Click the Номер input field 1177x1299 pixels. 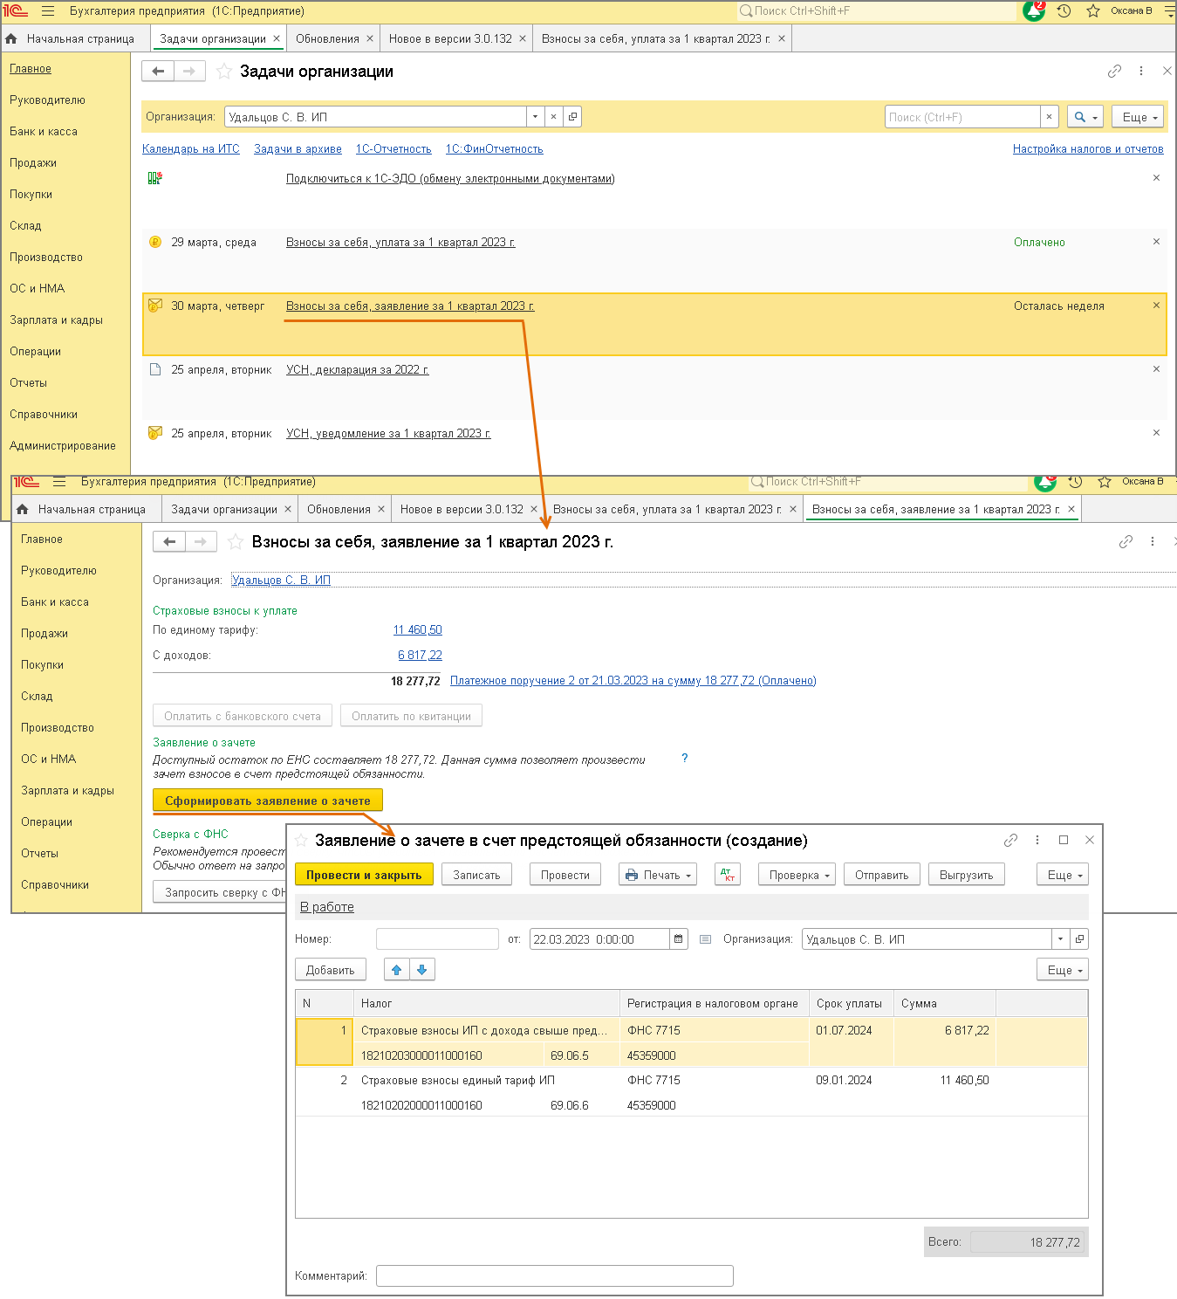[x=437, y=939]
